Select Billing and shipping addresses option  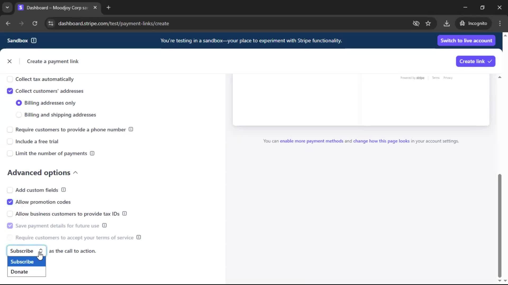(19, 115)
